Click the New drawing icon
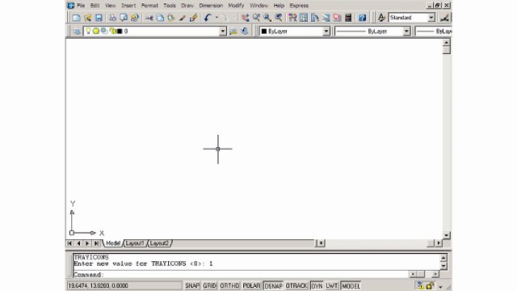 (76, 18)
